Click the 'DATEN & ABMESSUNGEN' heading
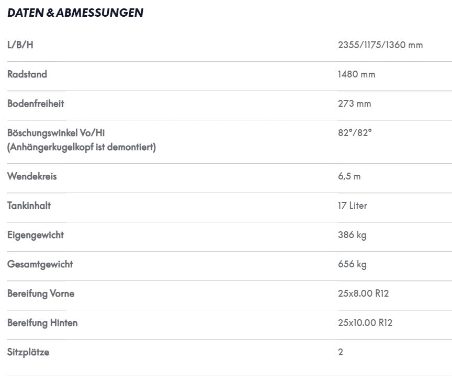Viewport: 452px width, 383px height. coord(75,13)
